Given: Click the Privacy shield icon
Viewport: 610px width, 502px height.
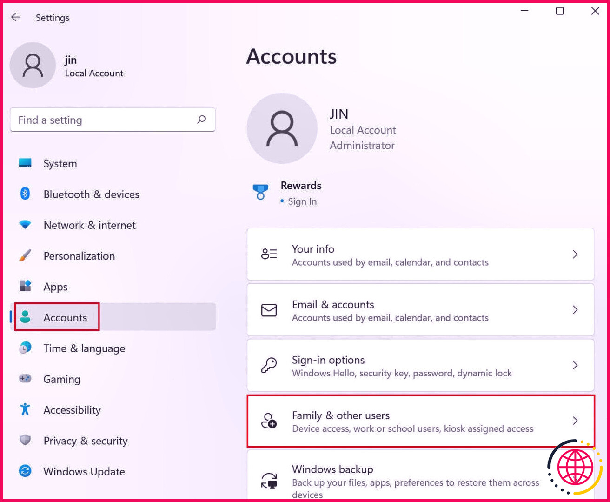Looking at the screenshot, I should [x=25, y=440].
